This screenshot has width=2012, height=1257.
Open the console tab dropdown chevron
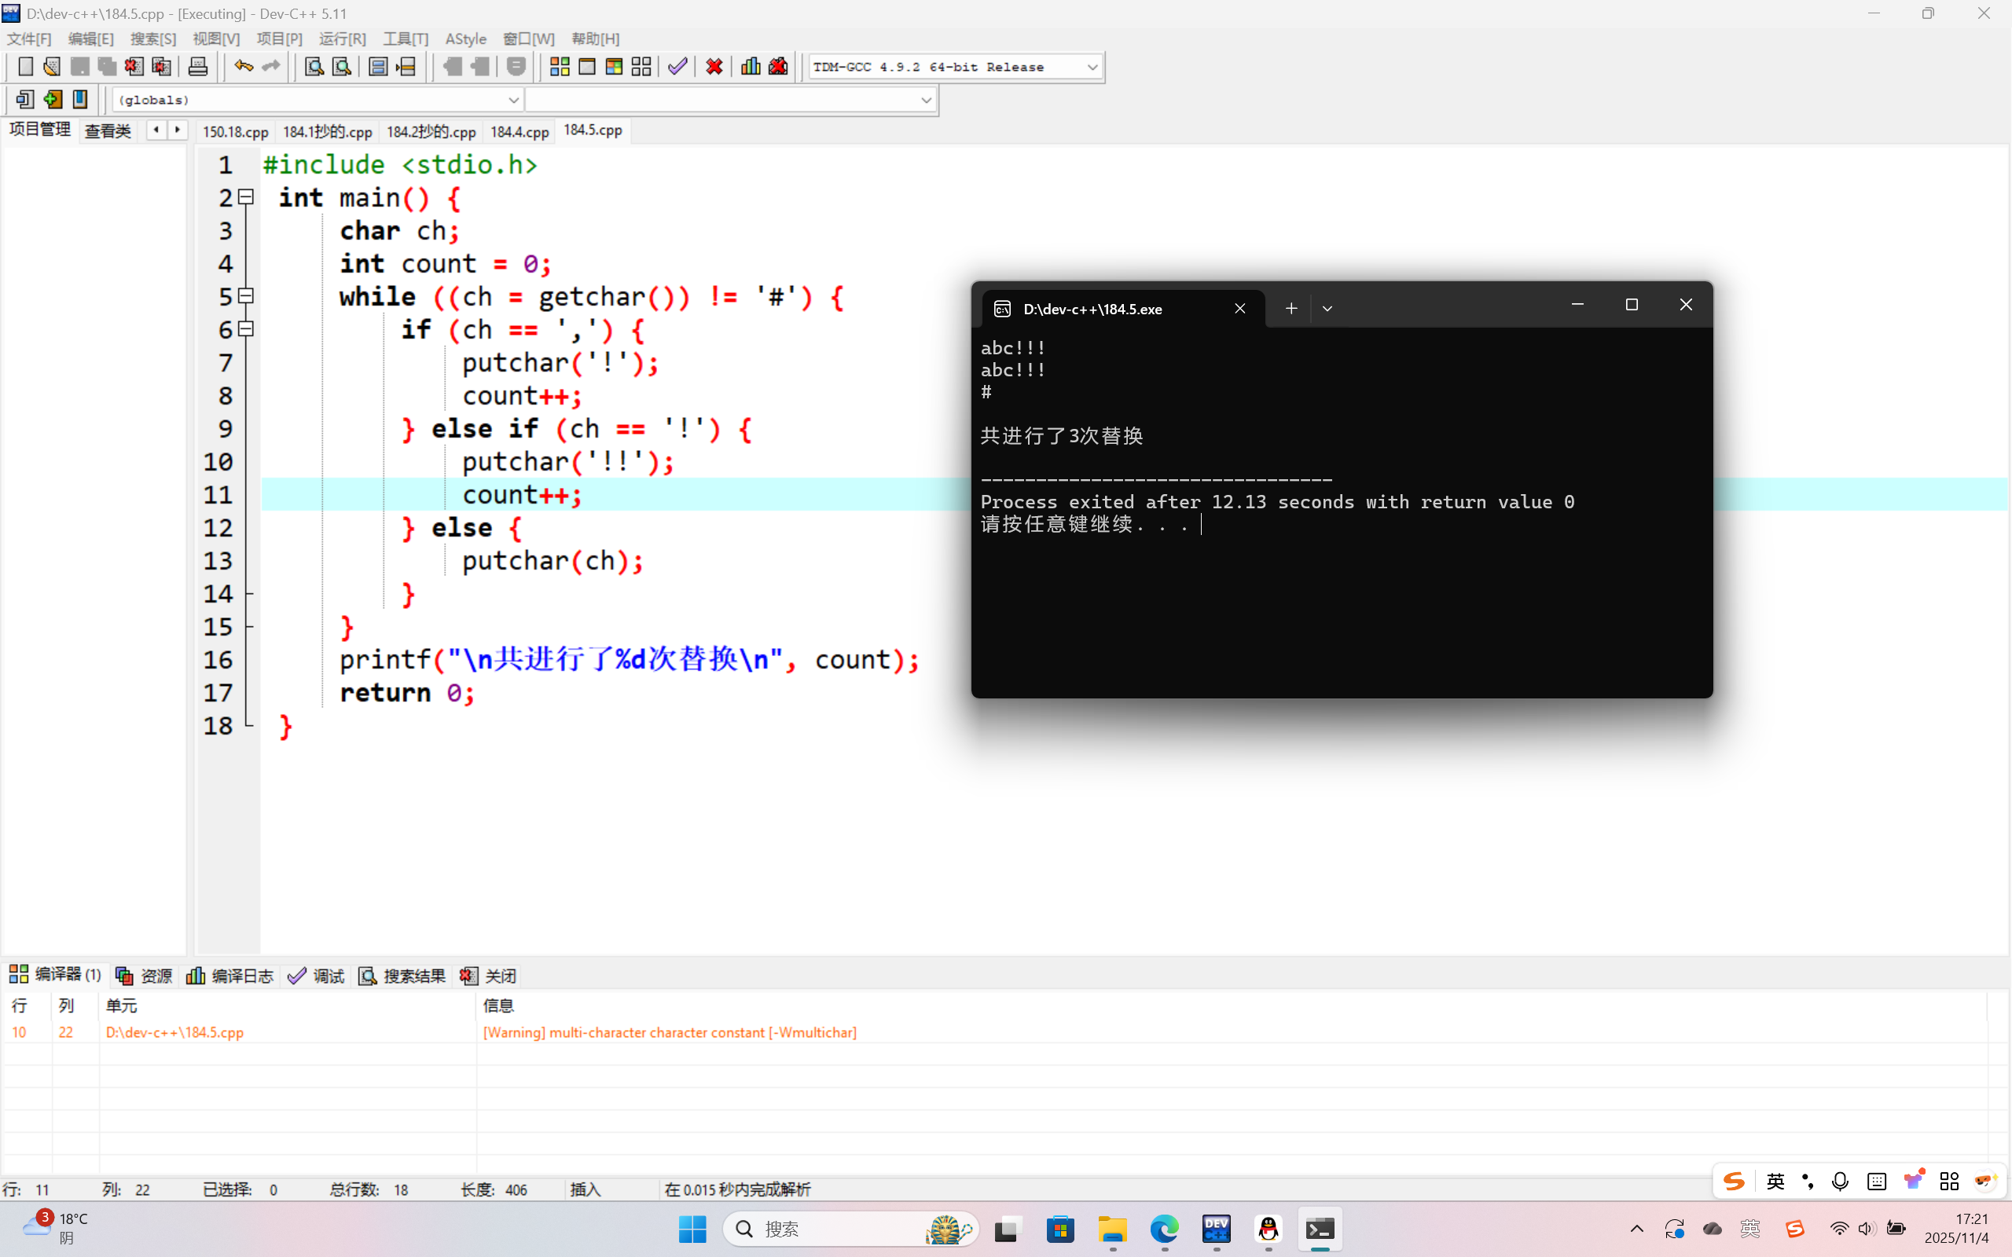tap(1327, 309)
